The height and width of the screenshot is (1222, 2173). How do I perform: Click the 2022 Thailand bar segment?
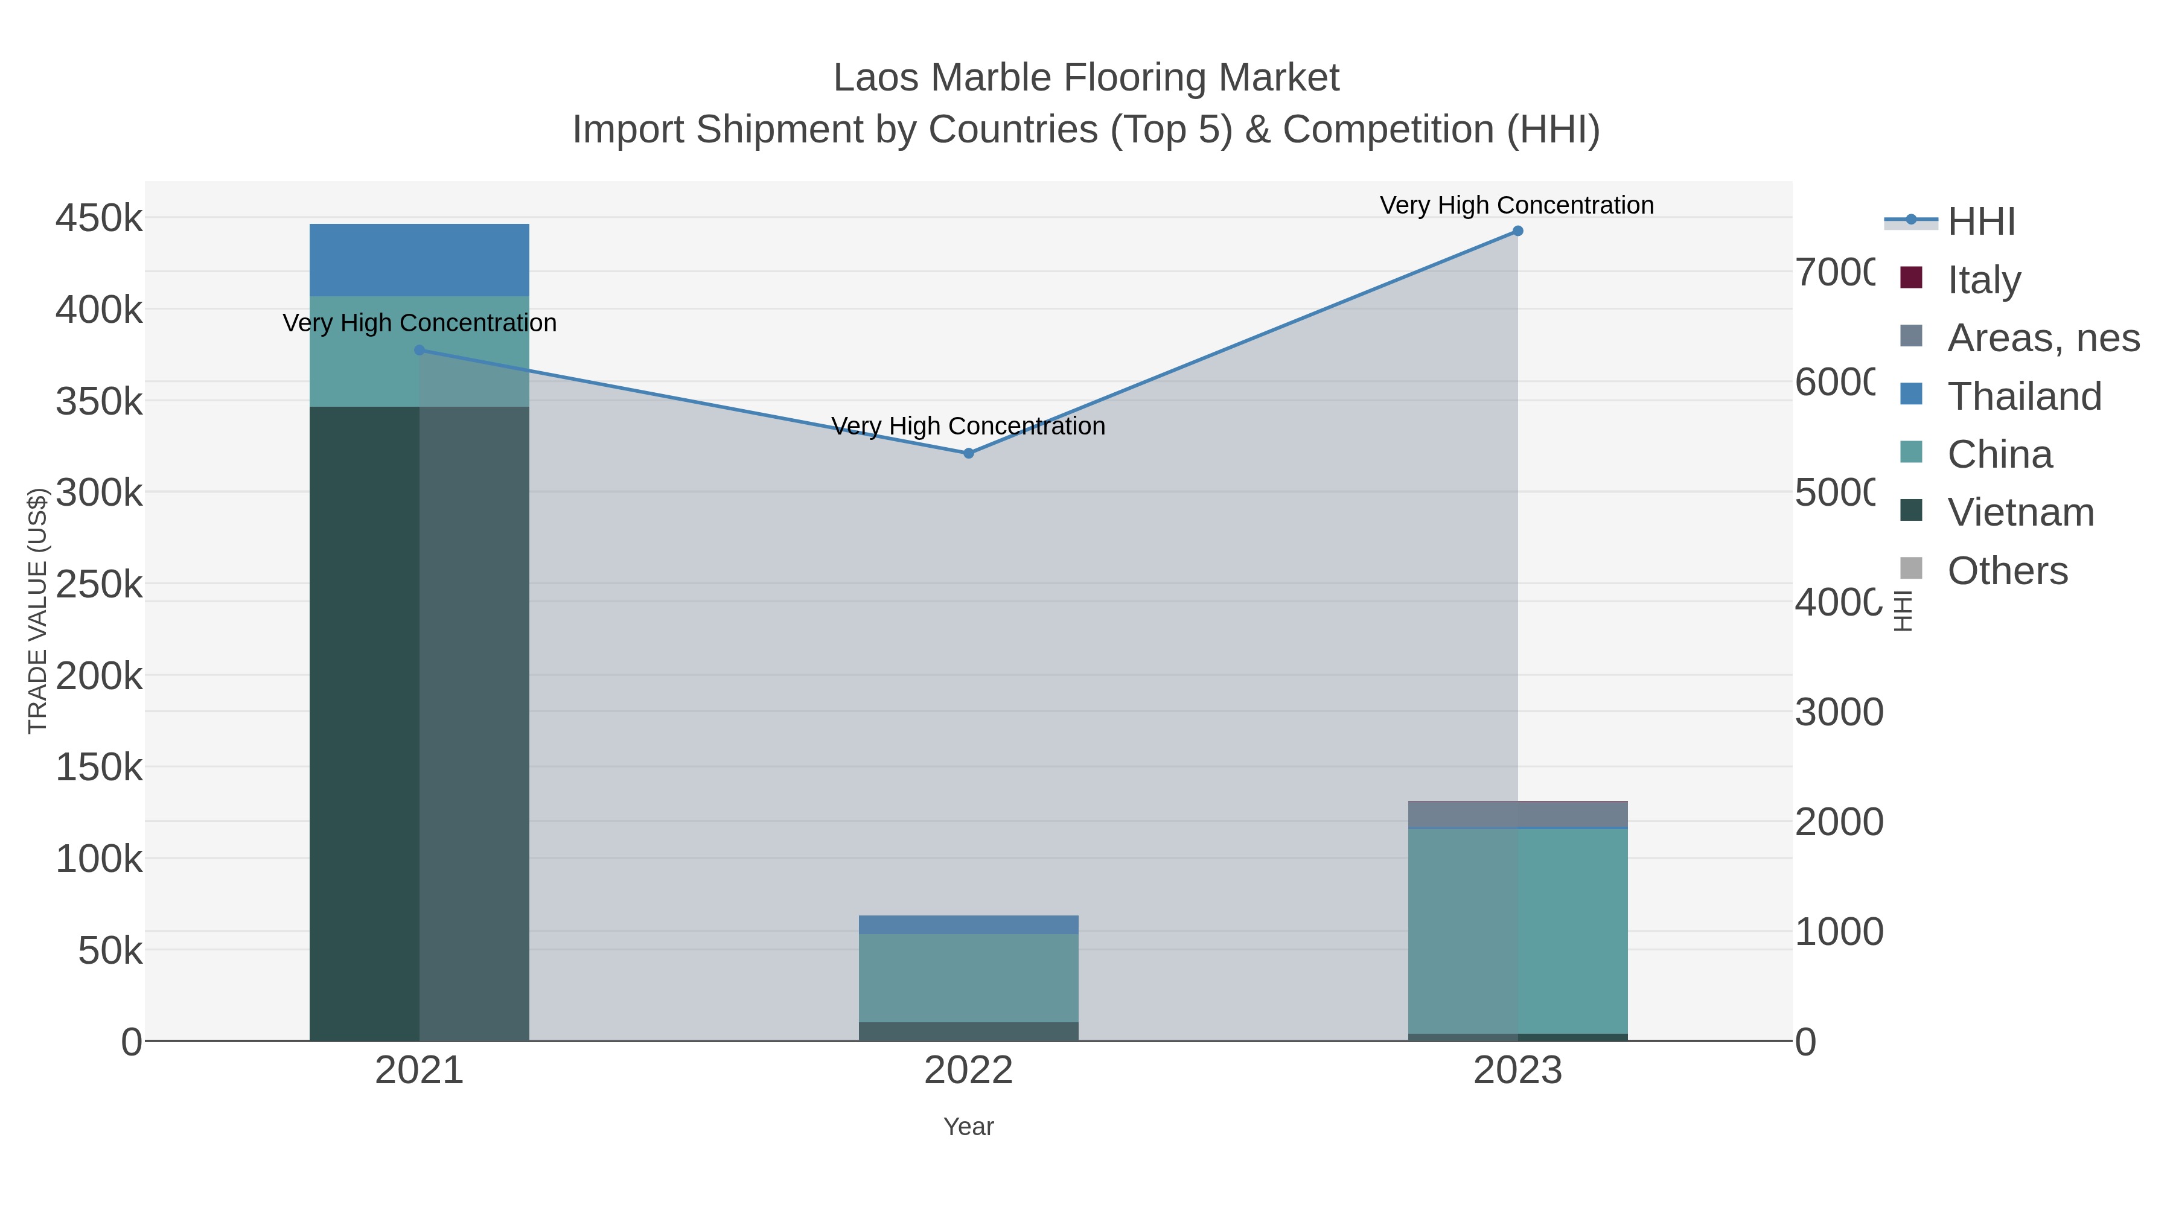pyautogui.click(x=968, y=924)
